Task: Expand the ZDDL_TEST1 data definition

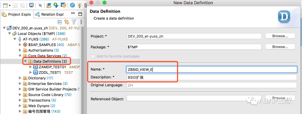Action: click(x=30, y=72)
